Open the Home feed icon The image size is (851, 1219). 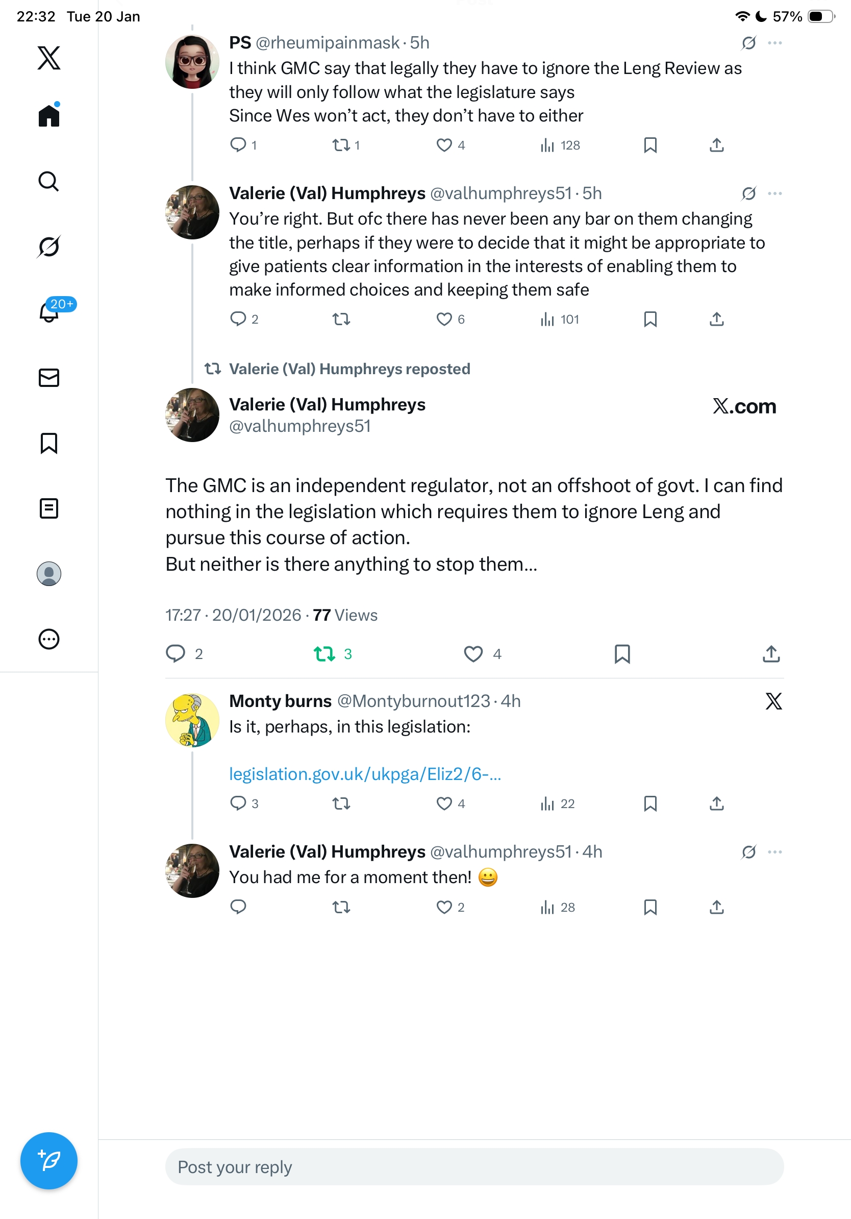[x=49, y=116]
